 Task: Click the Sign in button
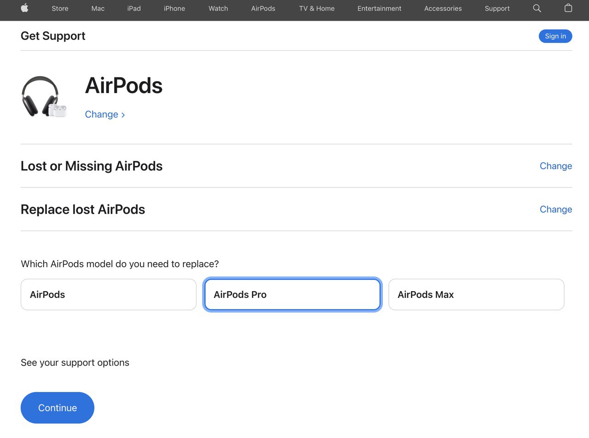(x=555, y=36)
